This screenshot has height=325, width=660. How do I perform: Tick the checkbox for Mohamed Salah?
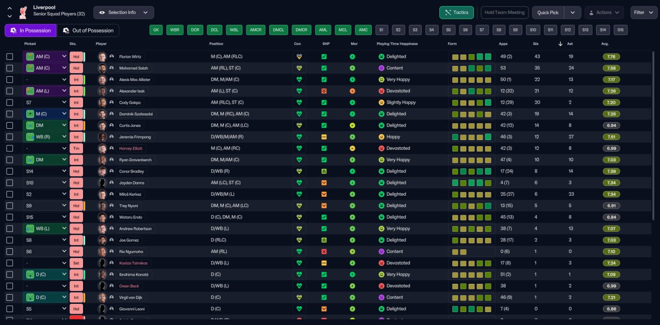pyautogui.click(x=9, y=68)
